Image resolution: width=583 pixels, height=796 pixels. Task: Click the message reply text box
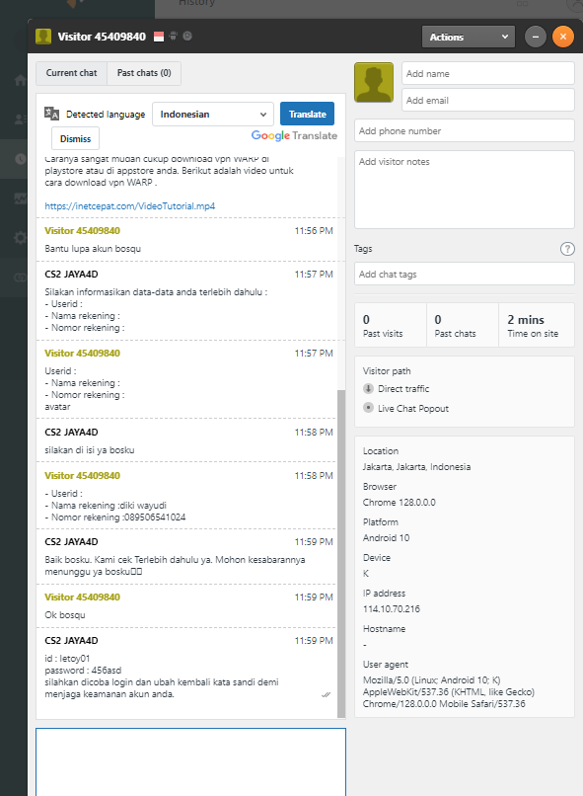click(190, 761)
